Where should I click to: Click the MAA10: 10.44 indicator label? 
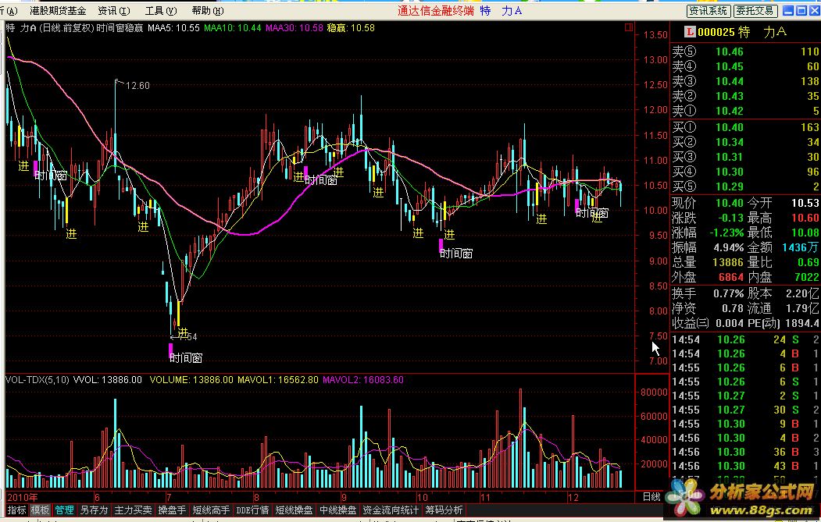tap(233, 28)
